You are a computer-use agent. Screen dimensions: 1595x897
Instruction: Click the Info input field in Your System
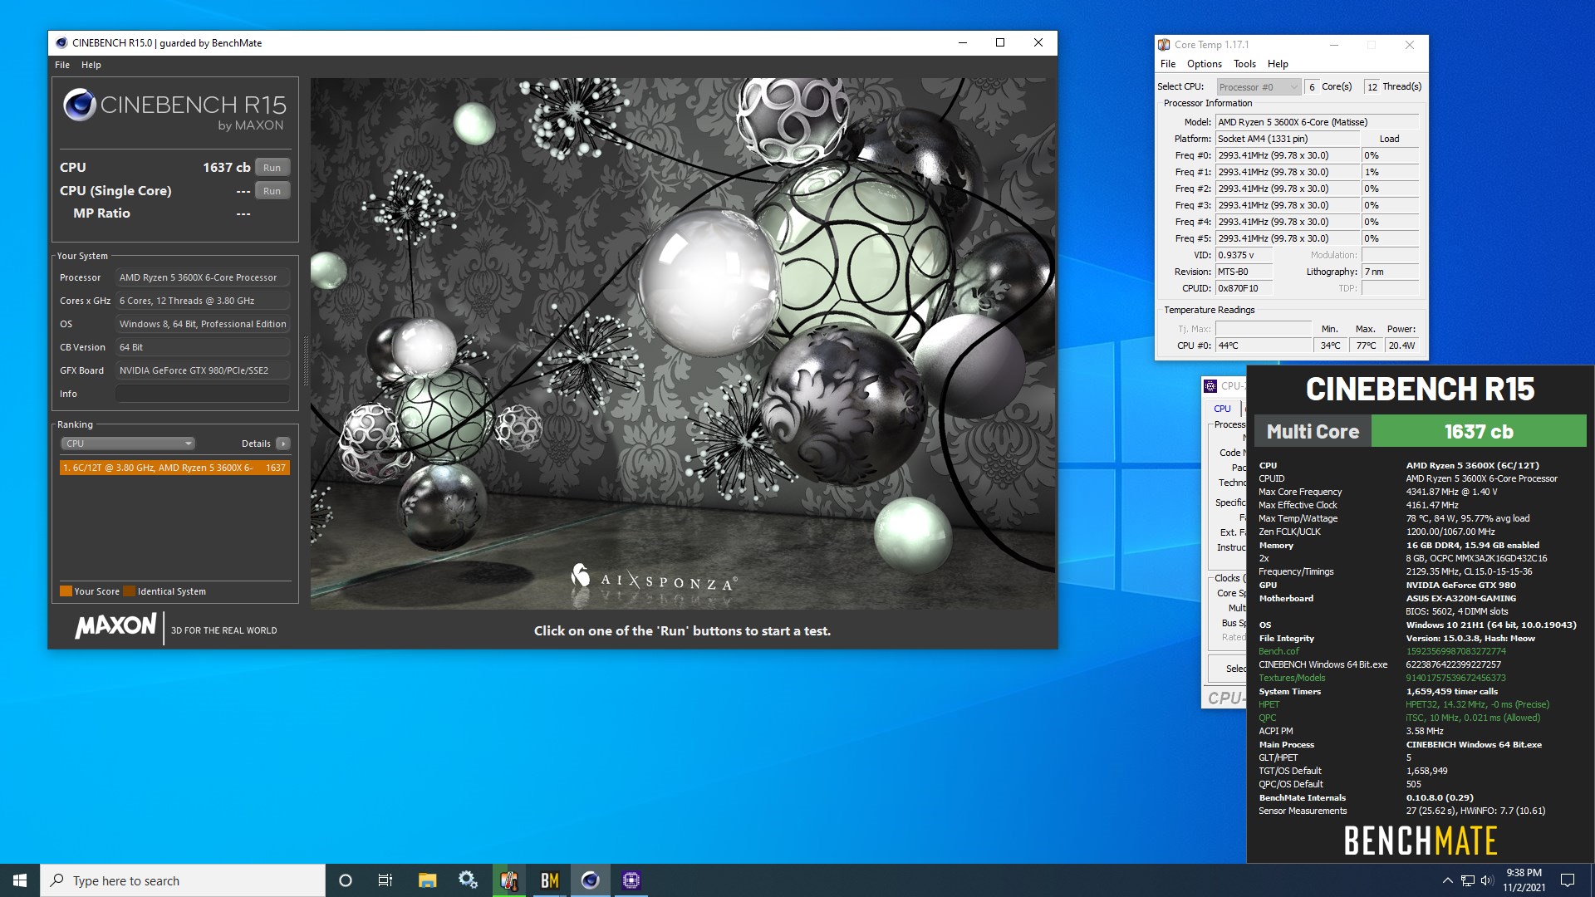click(x=203, y=394)
